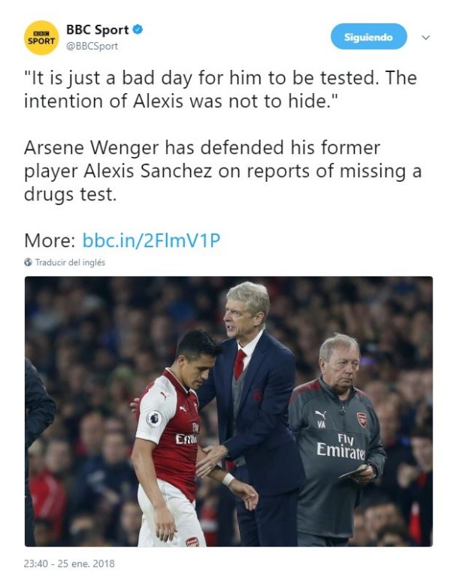Click the "More:" label text
Image resolution: width=451 pixels, height=573 pixels.
pyautogui.click(x=50, y=240)
